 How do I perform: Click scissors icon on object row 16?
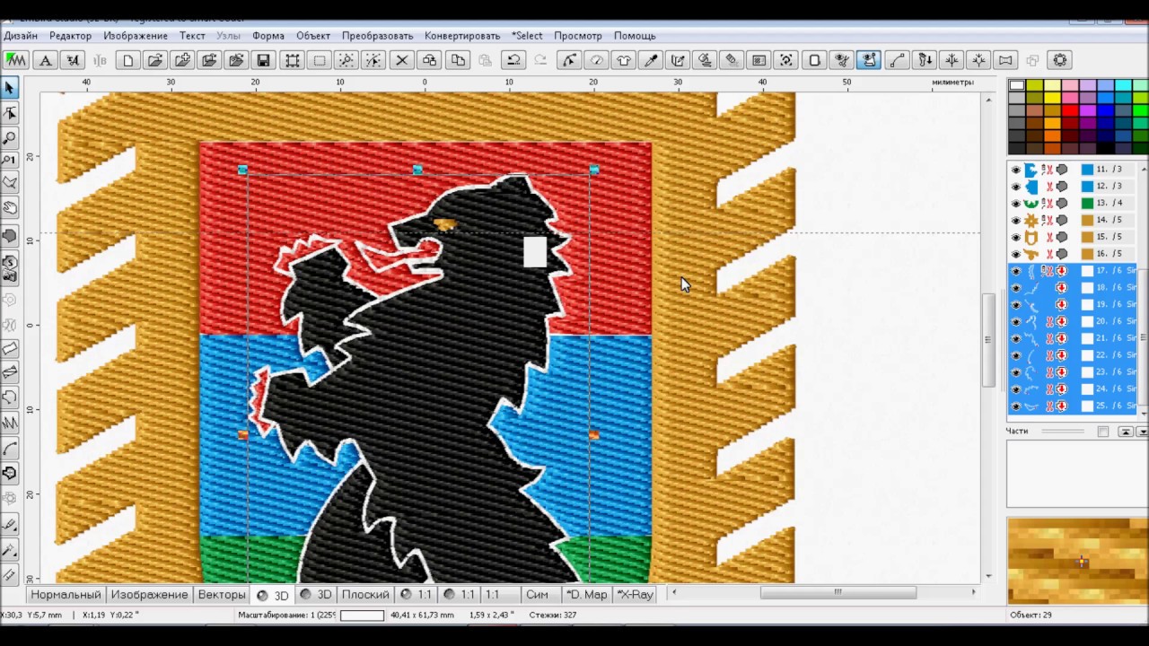1048,254
